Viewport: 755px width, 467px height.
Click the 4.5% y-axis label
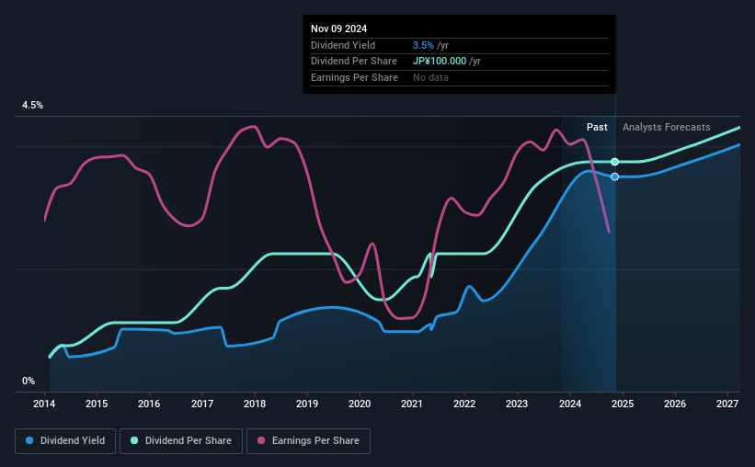(33, 106)
